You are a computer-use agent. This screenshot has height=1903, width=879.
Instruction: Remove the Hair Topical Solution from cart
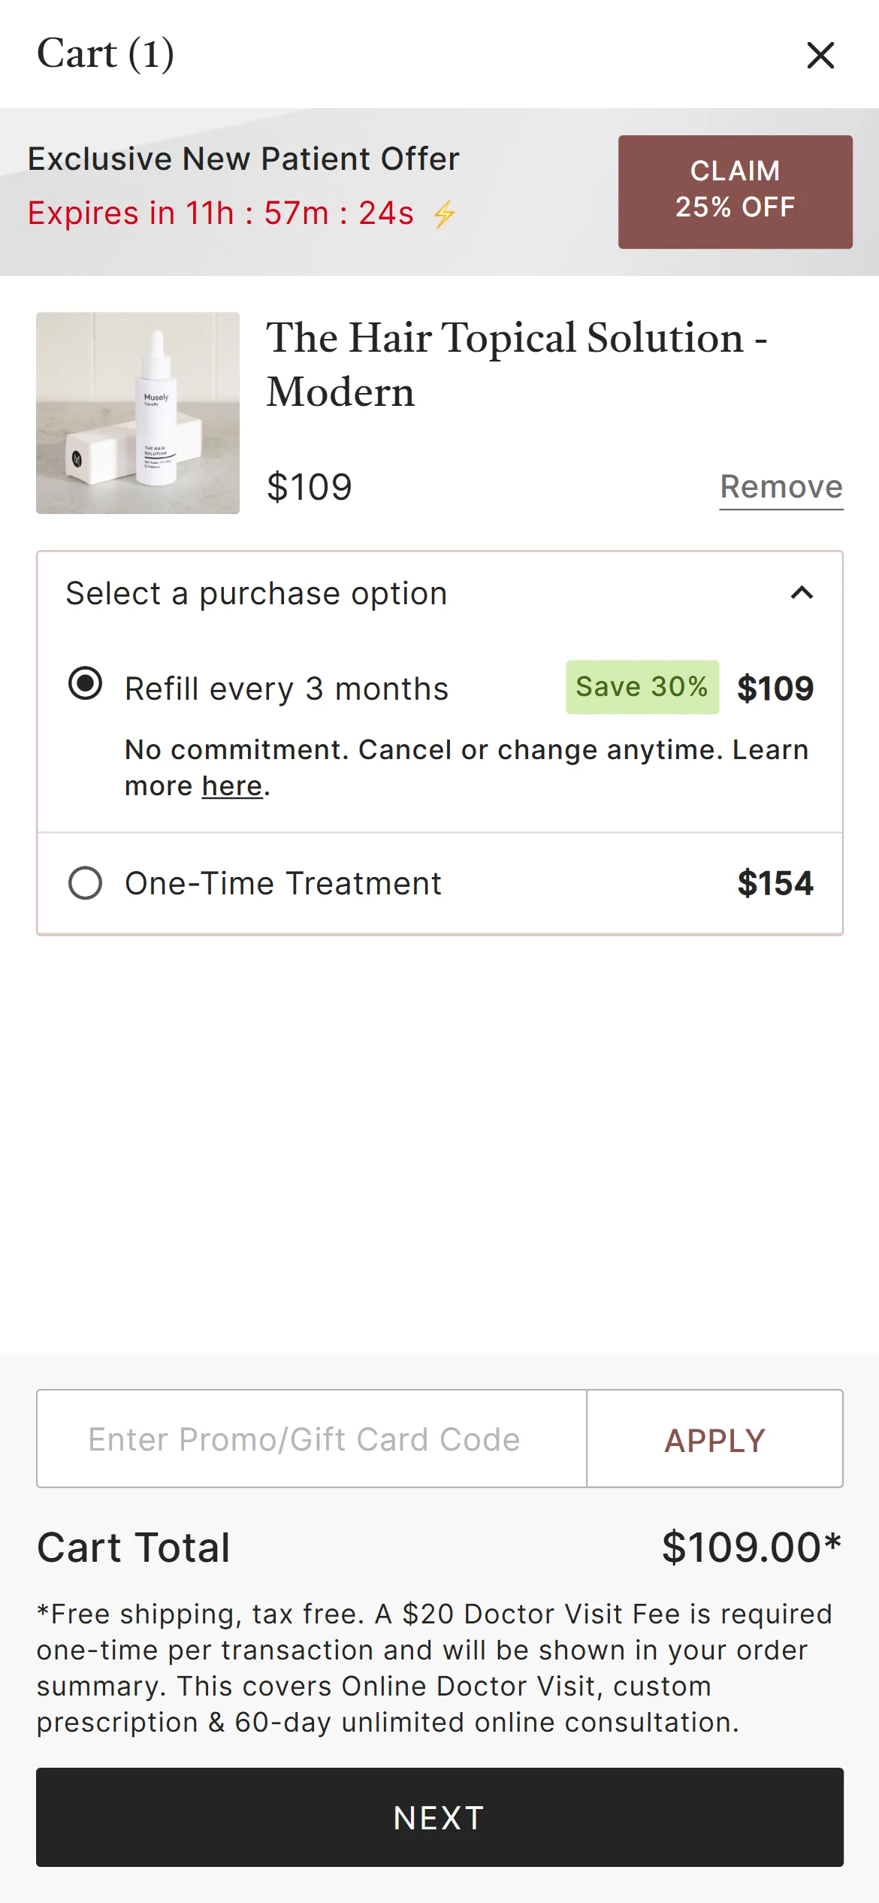(781, 487)
